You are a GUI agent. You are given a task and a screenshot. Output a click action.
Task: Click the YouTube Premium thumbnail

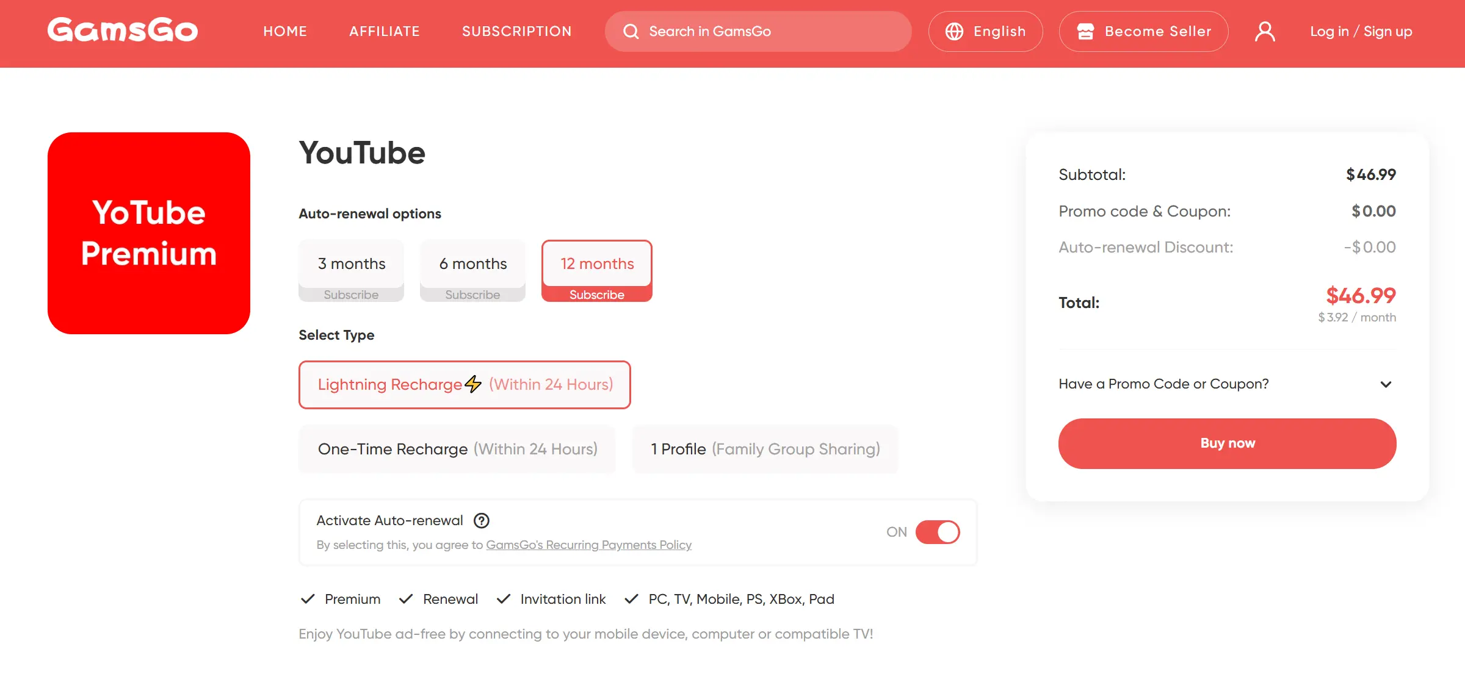(x=148, y=232)
